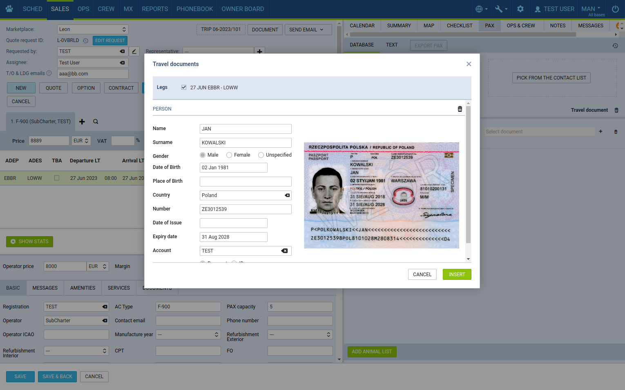Click the trash icon in the Person section
The image size is (625, 390).
pos(460,109)
